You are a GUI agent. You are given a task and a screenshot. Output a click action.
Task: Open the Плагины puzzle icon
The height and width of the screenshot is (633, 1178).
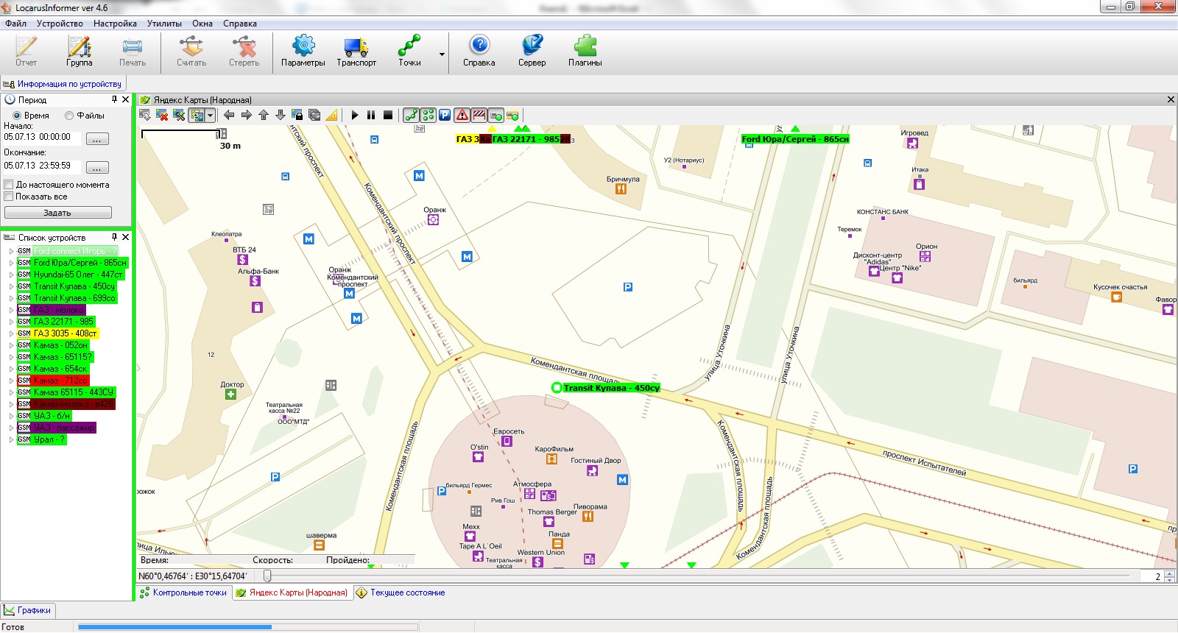(x=585, y=52)
